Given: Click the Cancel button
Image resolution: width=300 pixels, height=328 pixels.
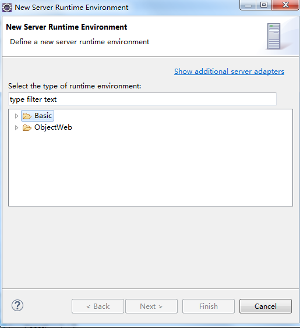Looking at the screenshot, I should coord(266,306).
